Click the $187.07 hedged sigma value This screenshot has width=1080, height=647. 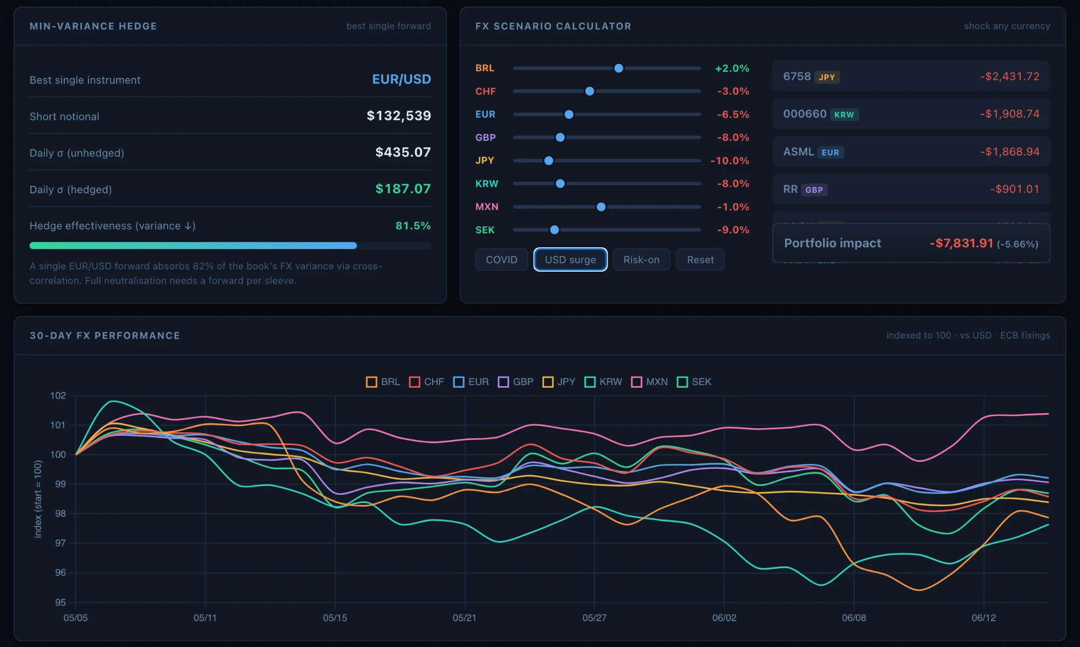coord(403,189)
